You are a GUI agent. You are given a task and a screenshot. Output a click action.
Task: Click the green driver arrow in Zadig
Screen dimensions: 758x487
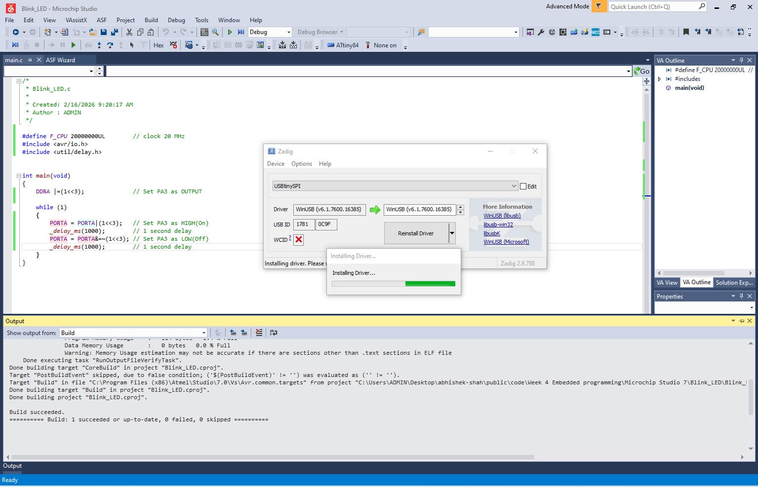pyautogui.click(x=375, y=210)
